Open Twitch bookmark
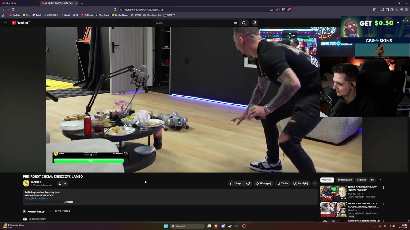This screenshot has width=410, height=230. pyautogui.click(x=37, y=15)
